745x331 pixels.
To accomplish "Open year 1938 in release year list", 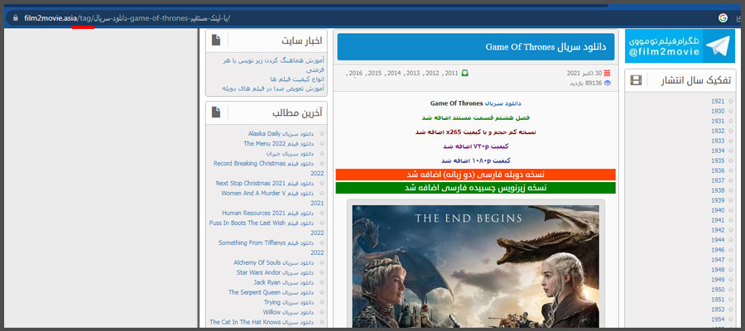I will coord(718,190).
